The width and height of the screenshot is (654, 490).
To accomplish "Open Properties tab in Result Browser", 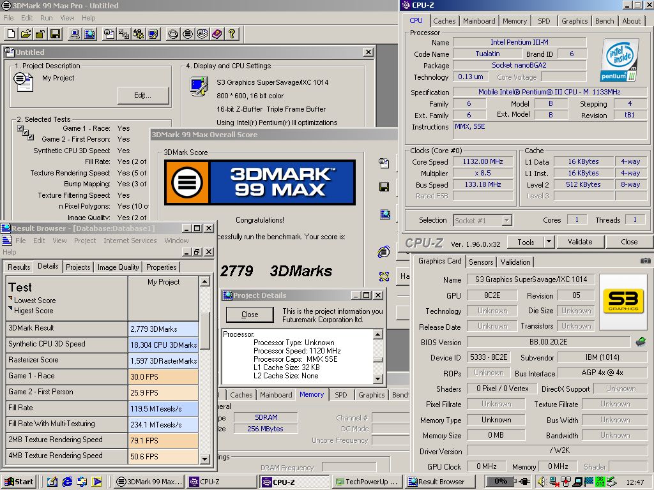I will tap(162, 267).
